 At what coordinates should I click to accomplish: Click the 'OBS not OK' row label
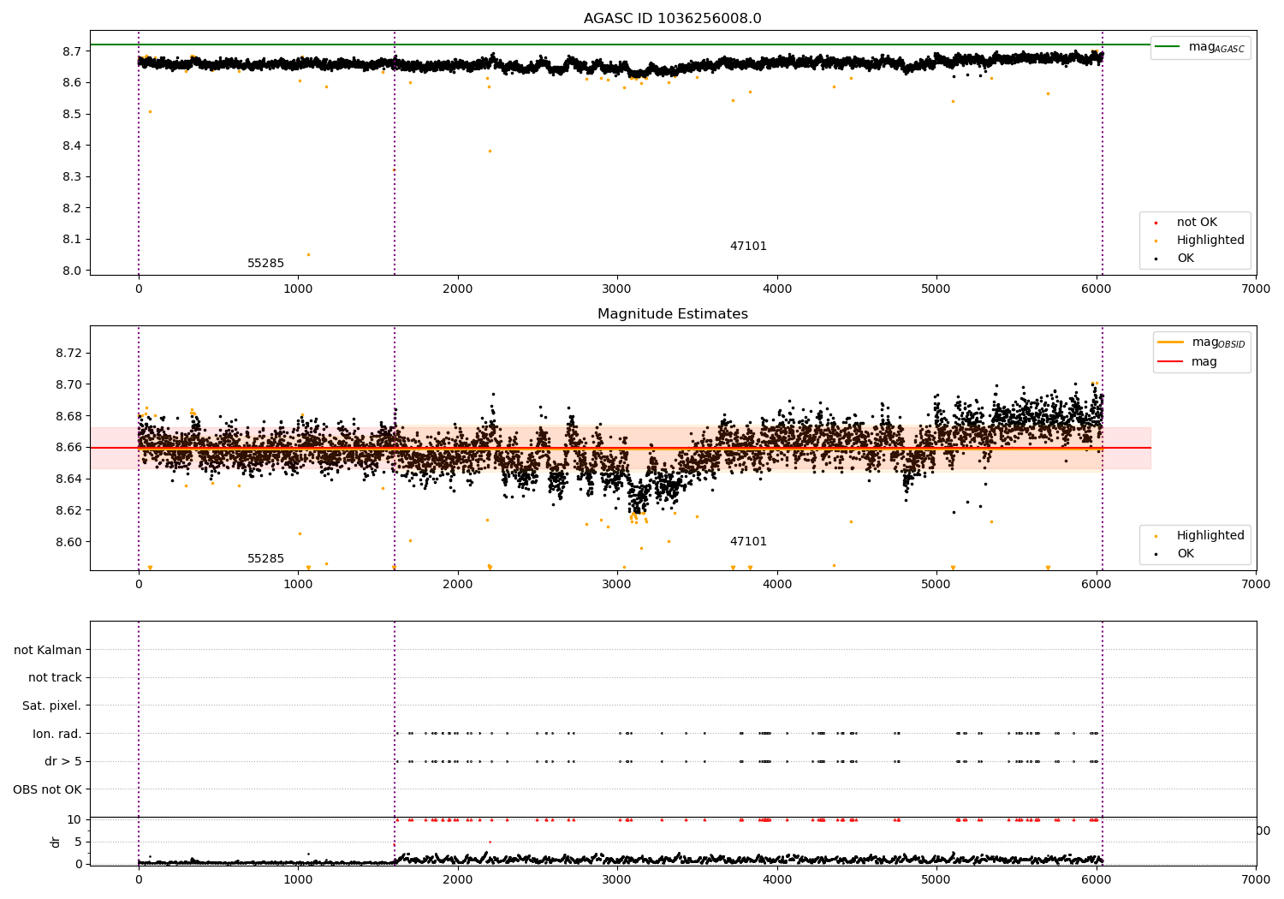click(x=48, y=790)
